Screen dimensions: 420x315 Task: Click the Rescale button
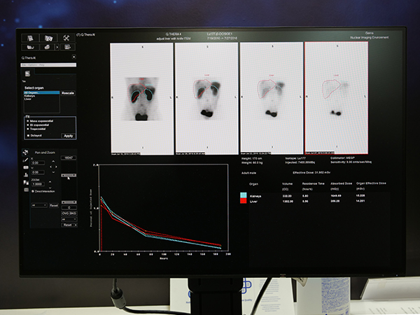click(x=68, y=93)
